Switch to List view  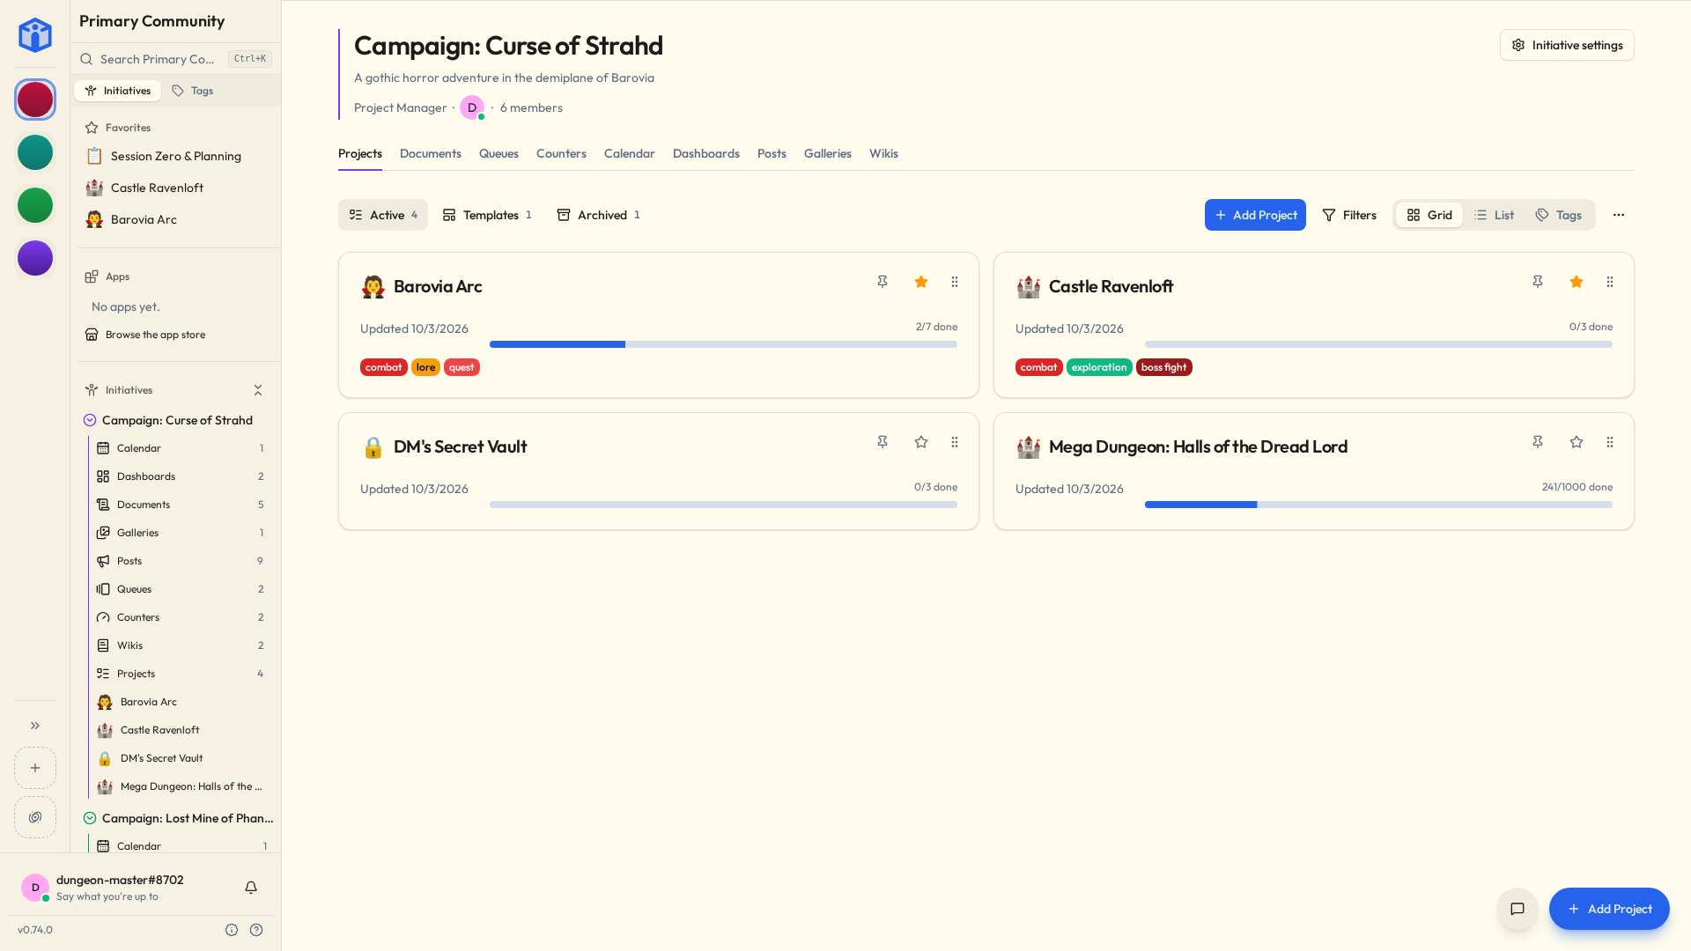pyautogui.click(x=1495, y=215)
